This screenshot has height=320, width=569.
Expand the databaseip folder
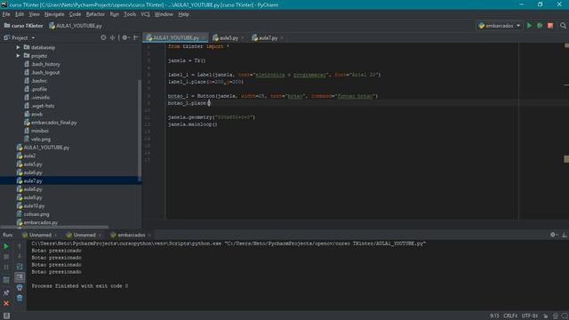coord(18,47)
